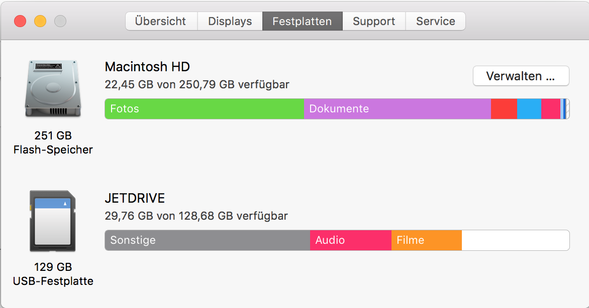This screenshot has width=589, height=308.
Task: Click the JETDRIVE SD card icon
Action: (x=53, y=221)
